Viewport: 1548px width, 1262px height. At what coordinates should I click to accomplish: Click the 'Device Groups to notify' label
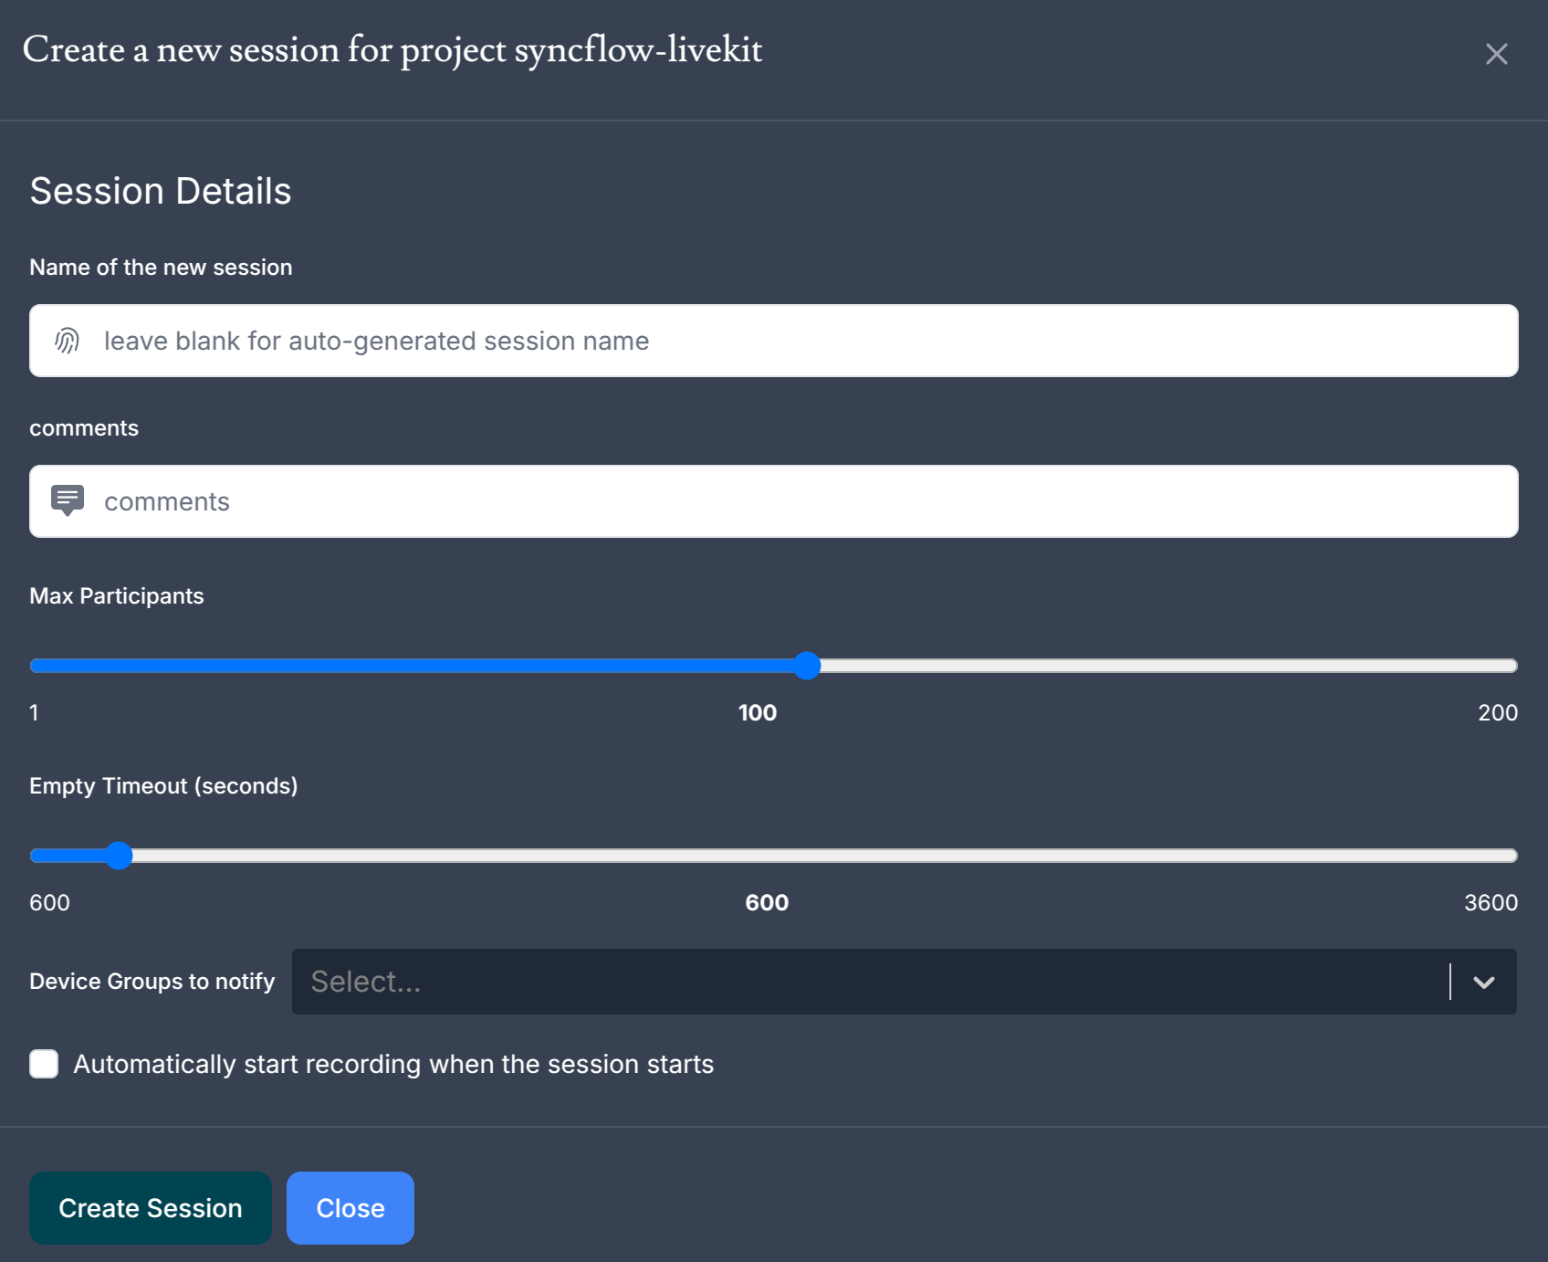click(x=152, y=982)
